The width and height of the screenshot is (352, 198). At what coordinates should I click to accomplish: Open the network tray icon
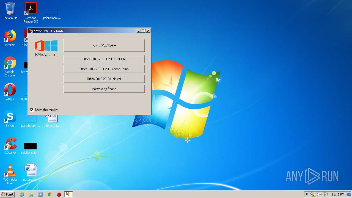313,194
